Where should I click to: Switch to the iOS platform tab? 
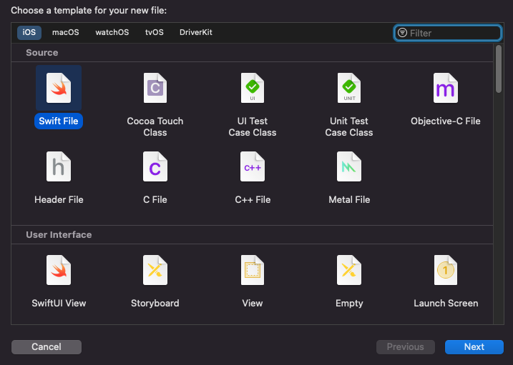point(29,32)
